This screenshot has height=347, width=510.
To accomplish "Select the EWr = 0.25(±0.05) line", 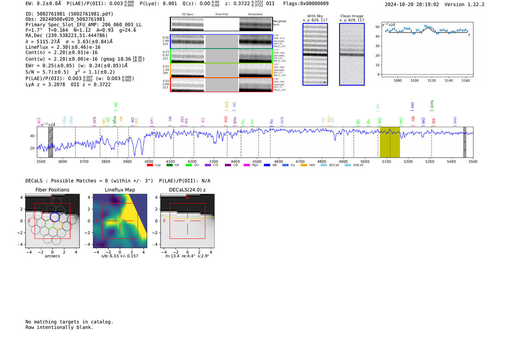I will coord(76,66).
